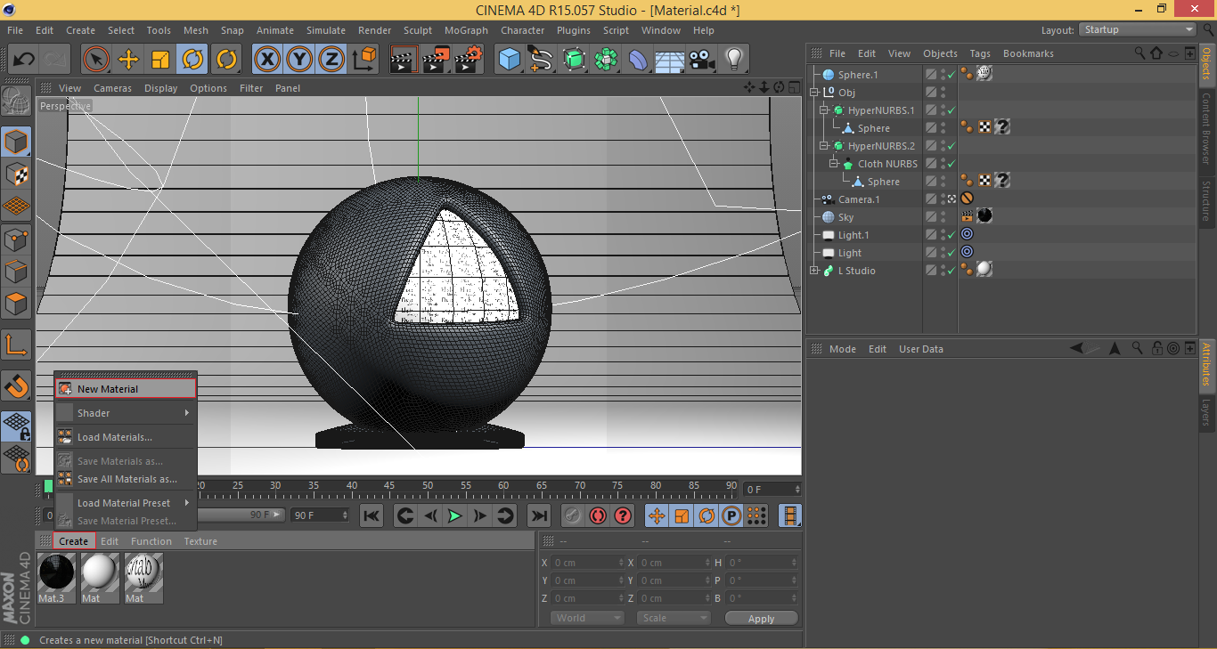Viewport: 1217px width, 649px height.
Task: Open the MoGraph menu
Action: click(x=466, y=30)
